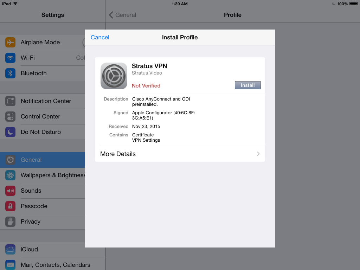360x270 pixels.
Task: Tap the Not Verified status text
Action: [146, 86]
